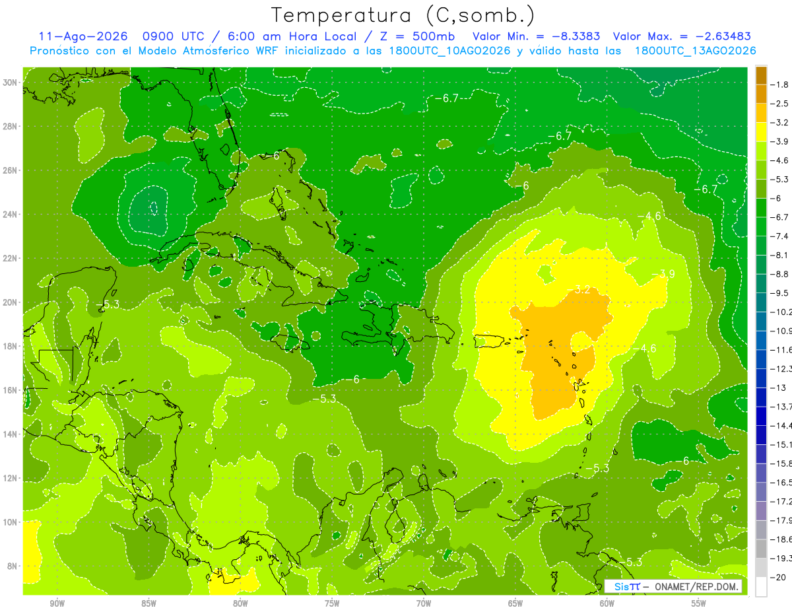Click the valid-until time "1800UTC_13AGO2026"

[695, 51]
